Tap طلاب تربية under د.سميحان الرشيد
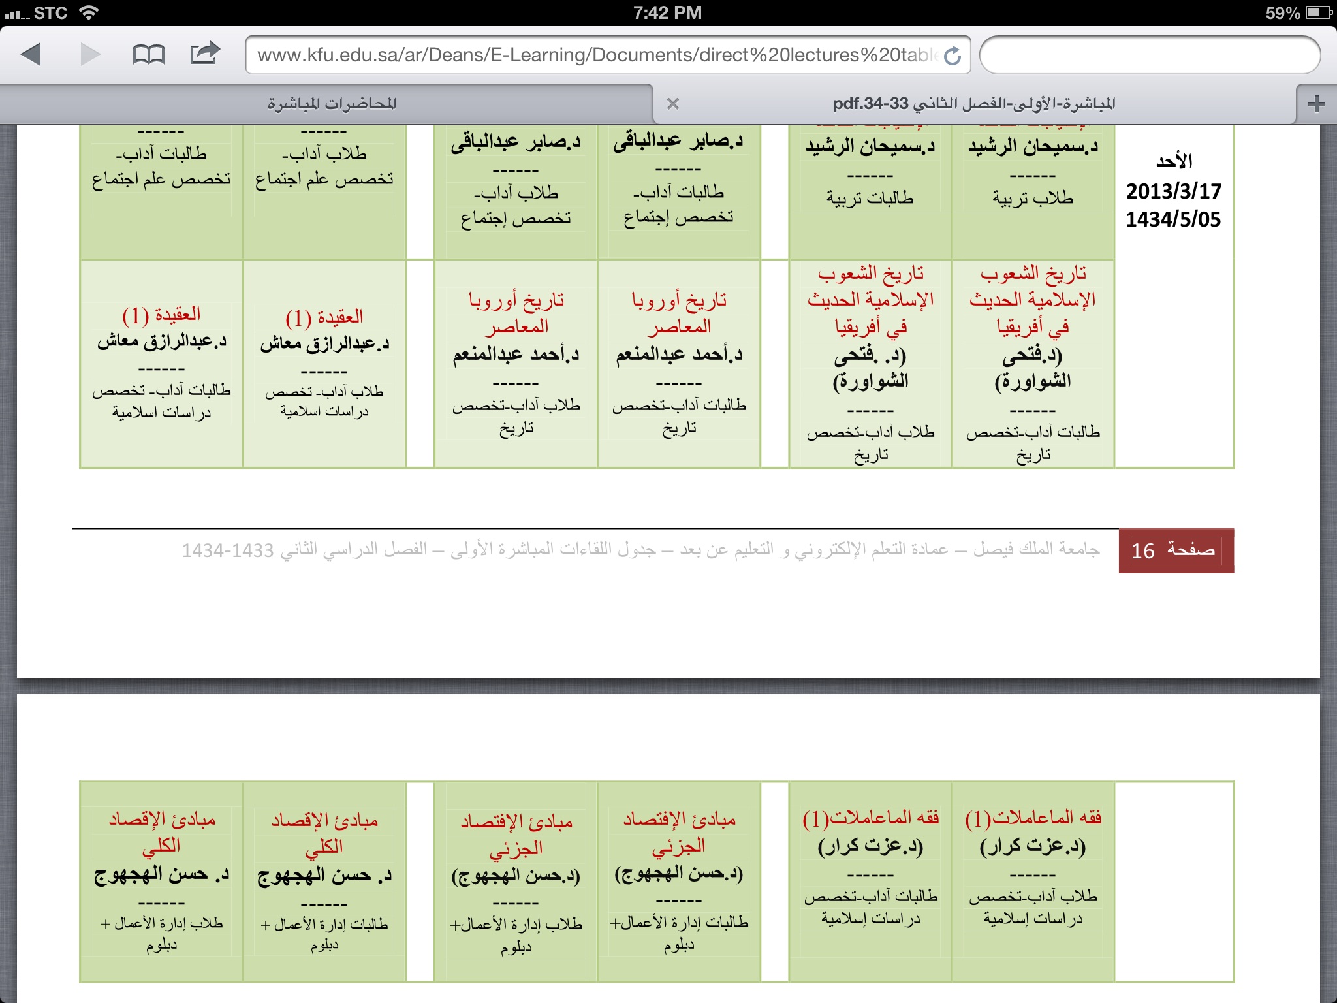 1033,198
